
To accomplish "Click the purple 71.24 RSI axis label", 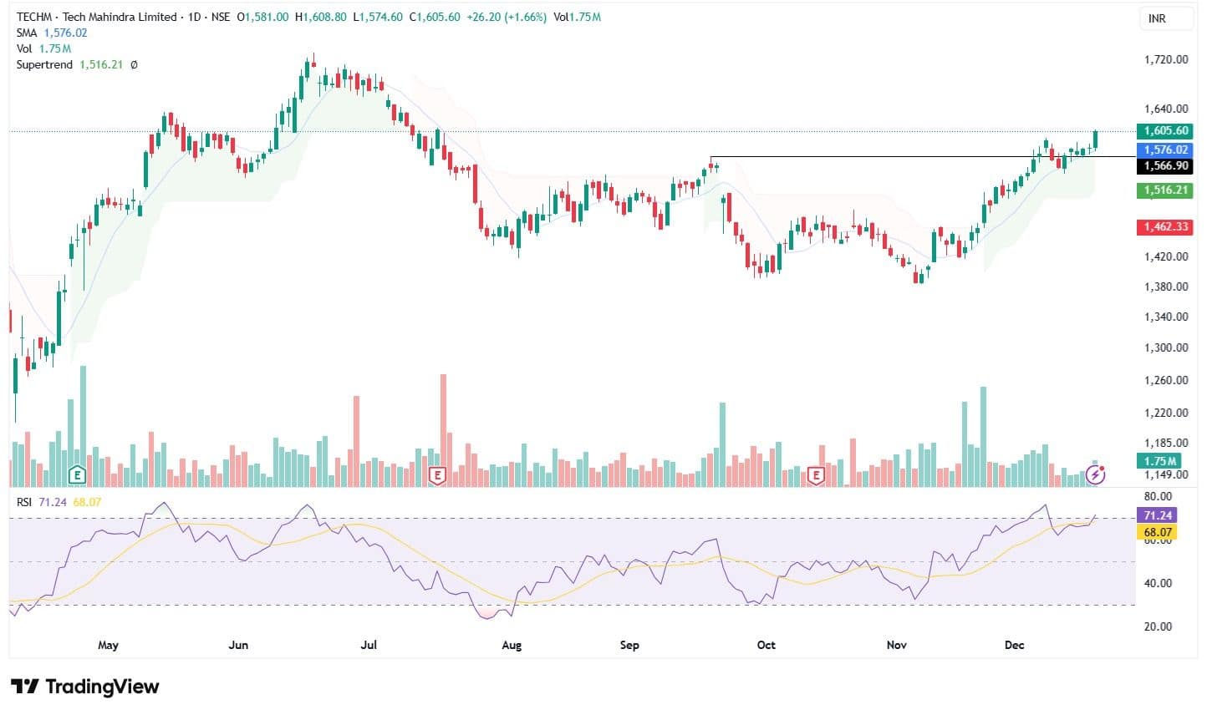I will point(1157,516).
